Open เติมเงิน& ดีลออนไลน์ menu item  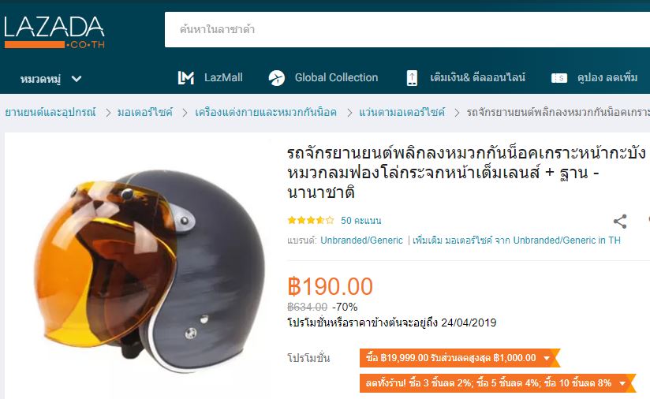477,77
